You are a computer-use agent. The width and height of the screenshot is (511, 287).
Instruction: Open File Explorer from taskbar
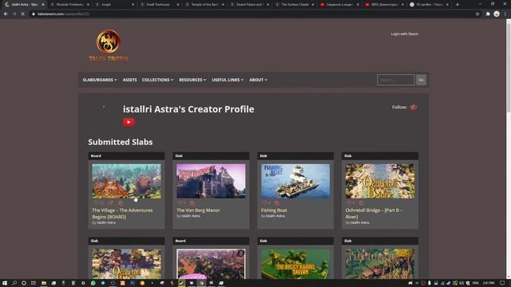click(x=43, y=283)
